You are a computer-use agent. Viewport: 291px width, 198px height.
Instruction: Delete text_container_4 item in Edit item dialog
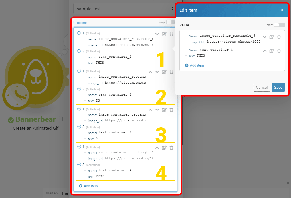click(x=279, y=51)
